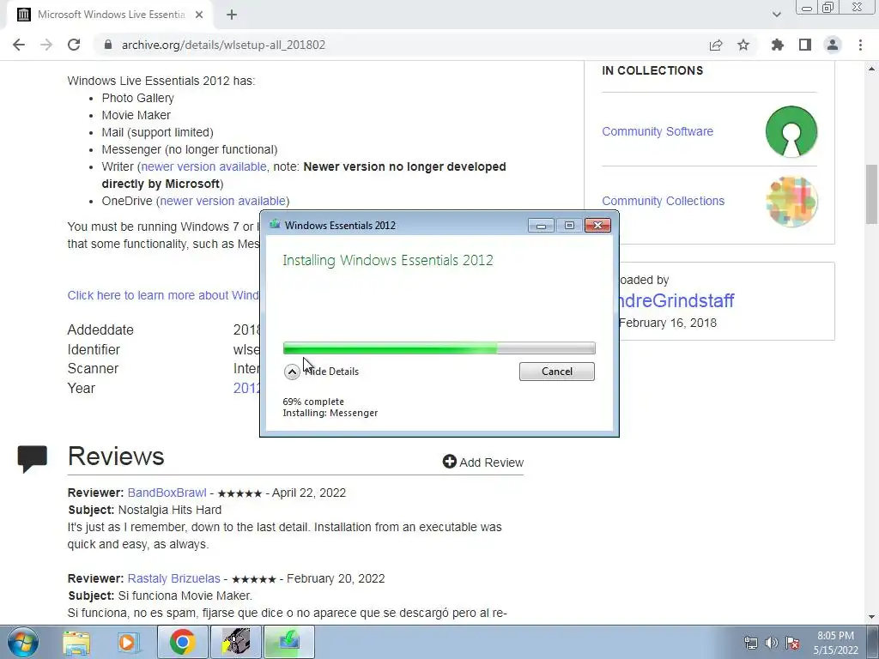Image resolution: width=879 pixels, height=659 pixels.
Task: Click the 'Photo Gallery' list item
Action: click(x=138, y=98)
